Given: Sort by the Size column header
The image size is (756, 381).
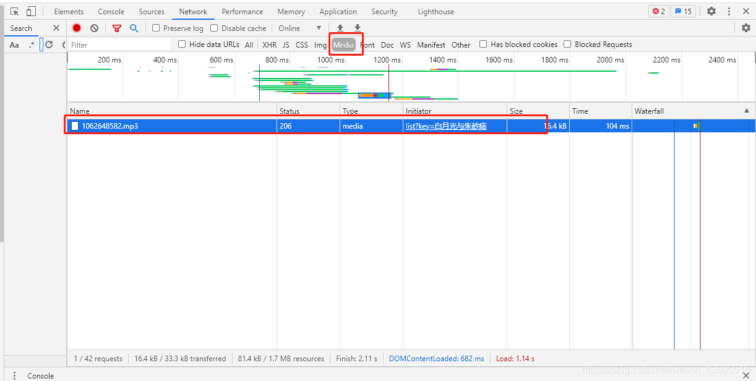Looking at the screenshot, I should tap(538, 111).
